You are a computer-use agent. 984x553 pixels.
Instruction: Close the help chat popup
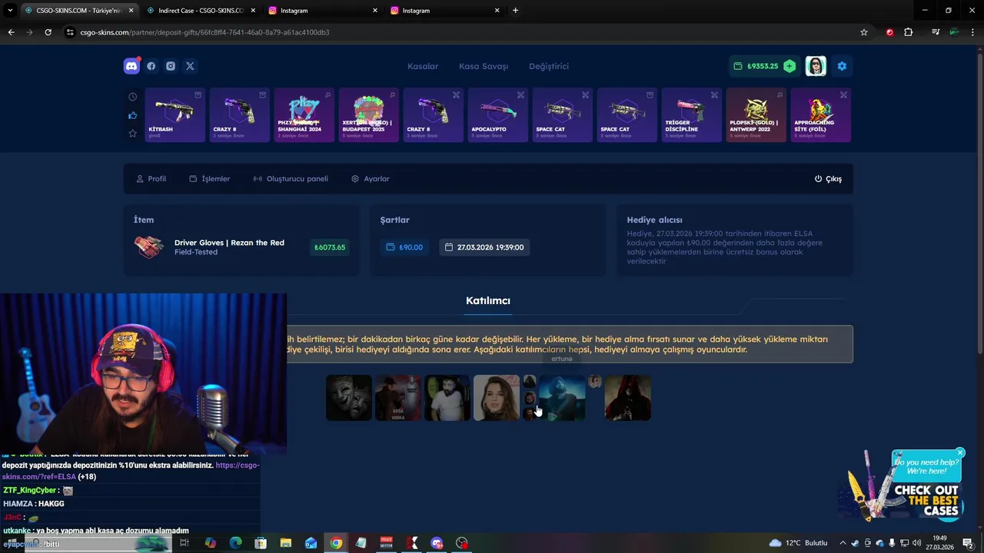pyautogui.click(x=960, y=452)
